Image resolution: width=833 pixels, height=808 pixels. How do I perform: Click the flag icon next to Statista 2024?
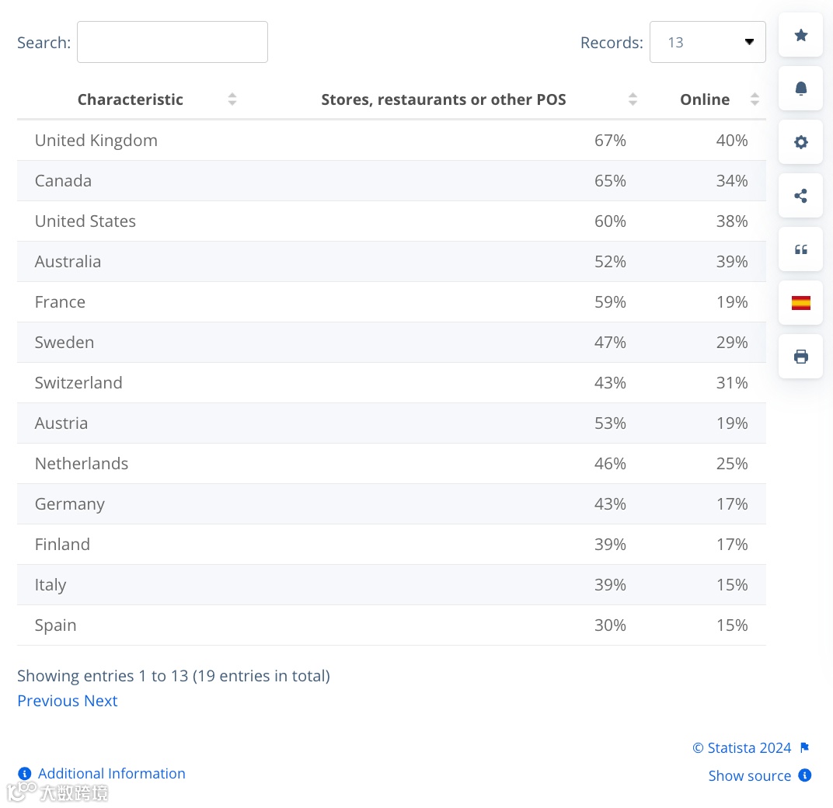[x=804, y=748]
